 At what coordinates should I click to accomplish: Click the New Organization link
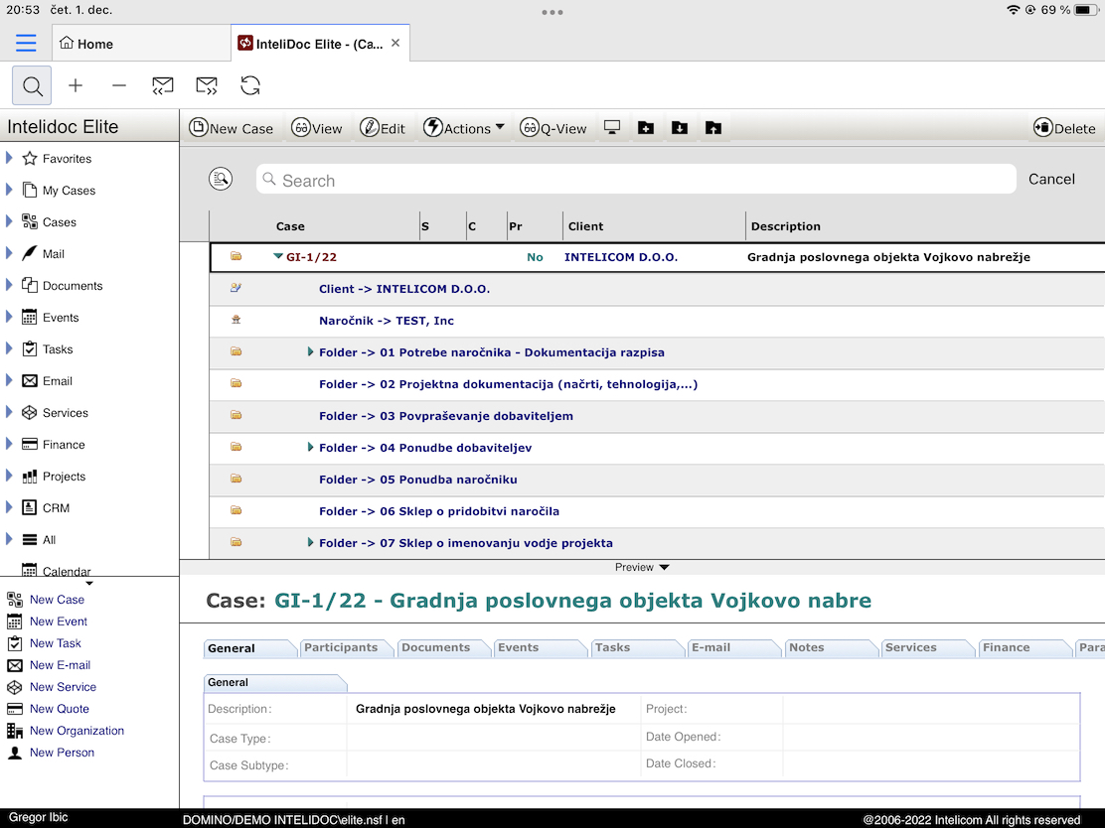(77, 731)
